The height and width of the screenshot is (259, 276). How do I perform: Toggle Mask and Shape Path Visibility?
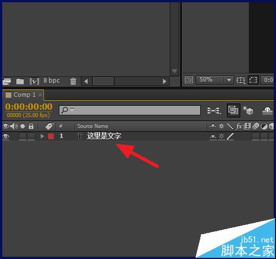coord(253,80)
